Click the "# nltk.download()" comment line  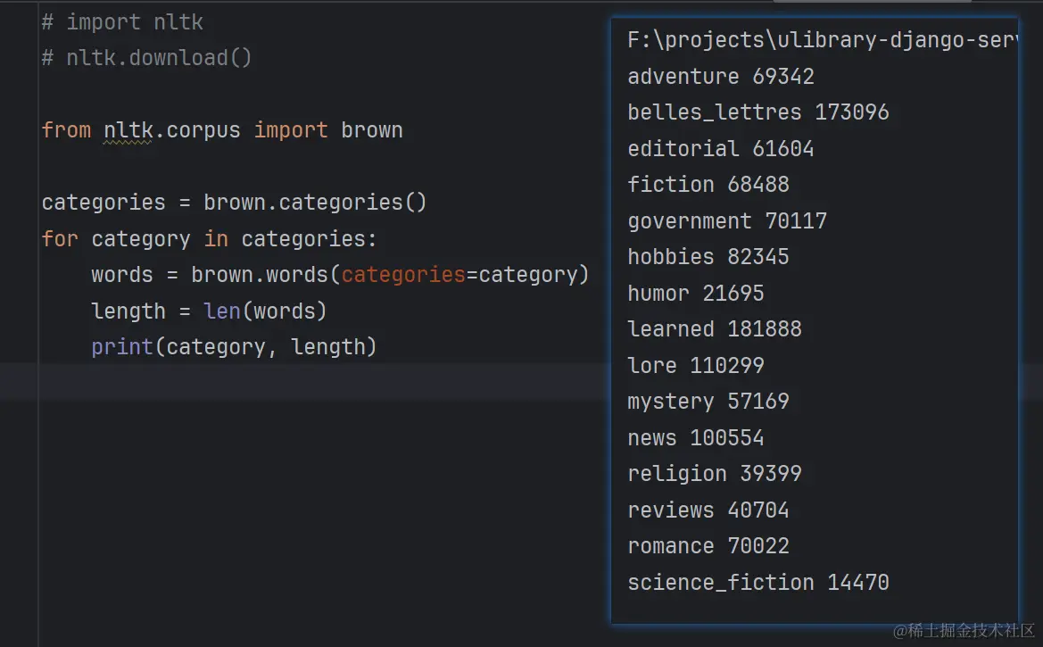click(147, 58)
